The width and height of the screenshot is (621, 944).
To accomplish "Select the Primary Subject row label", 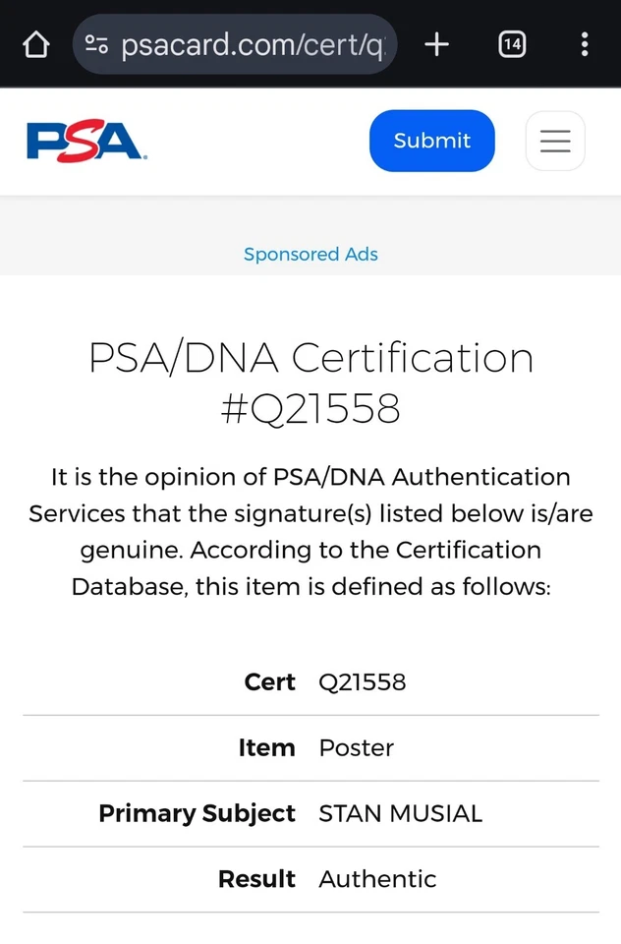I will tap(197, 814).
